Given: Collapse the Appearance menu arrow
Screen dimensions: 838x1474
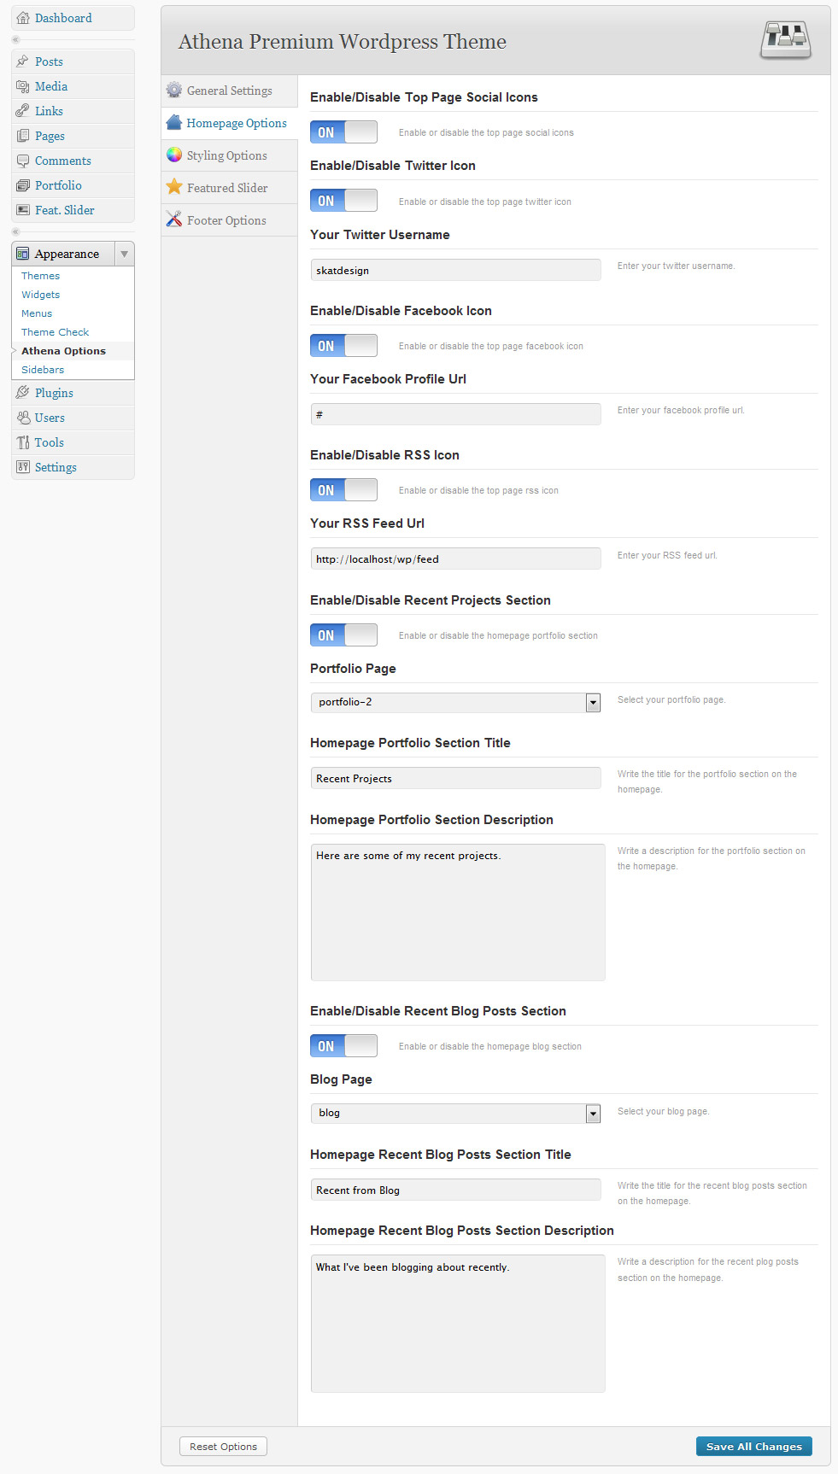Looking at the screenshot, I should tap(125, 254).
